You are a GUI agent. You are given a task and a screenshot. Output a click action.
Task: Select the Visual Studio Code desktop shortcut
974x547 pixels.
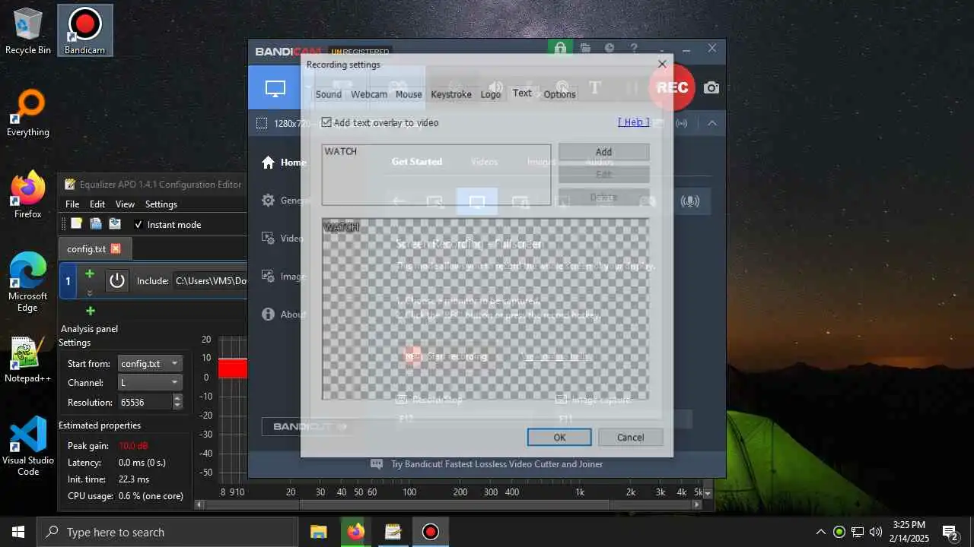[28, 446]
